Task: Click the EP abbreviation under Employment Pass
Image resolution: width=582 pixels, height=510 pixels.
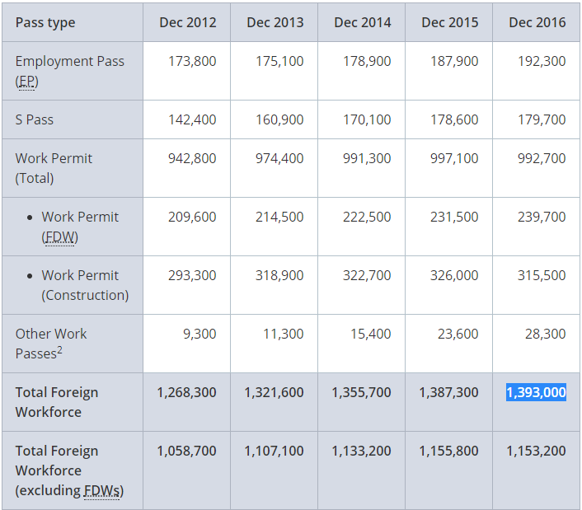Action: coord(26,81)
